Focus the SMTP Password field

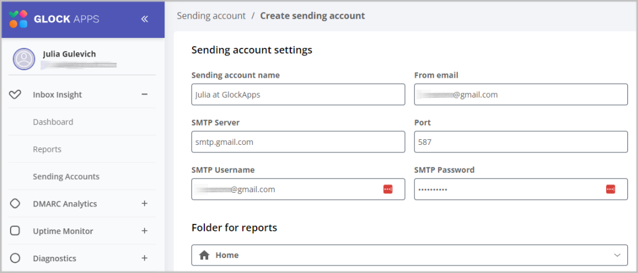click(521, 189)
